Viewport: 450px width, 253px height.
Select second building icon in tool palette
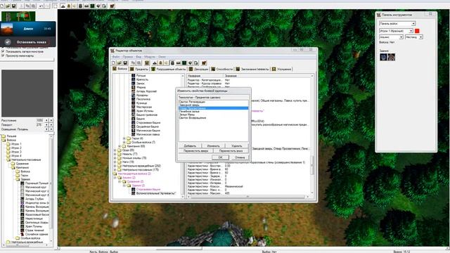tap(391, 57)
